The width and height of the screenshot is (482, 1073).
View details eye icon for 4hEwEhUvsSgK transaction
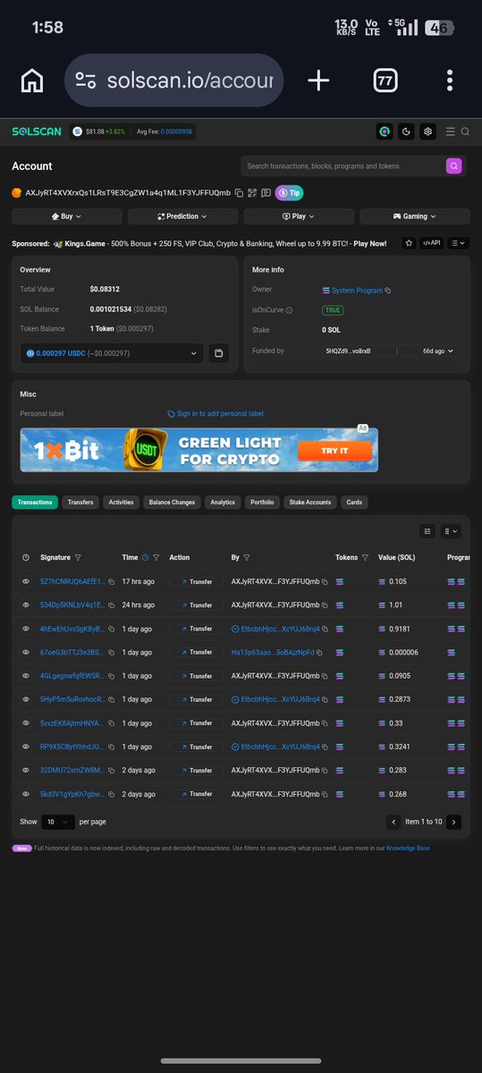pyautogui.click(x=26, y=629)
